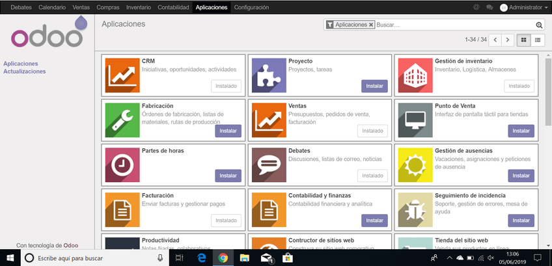552x266 pixels.
Task: Open the Inventario menu
Action: [x=139, y=7]
